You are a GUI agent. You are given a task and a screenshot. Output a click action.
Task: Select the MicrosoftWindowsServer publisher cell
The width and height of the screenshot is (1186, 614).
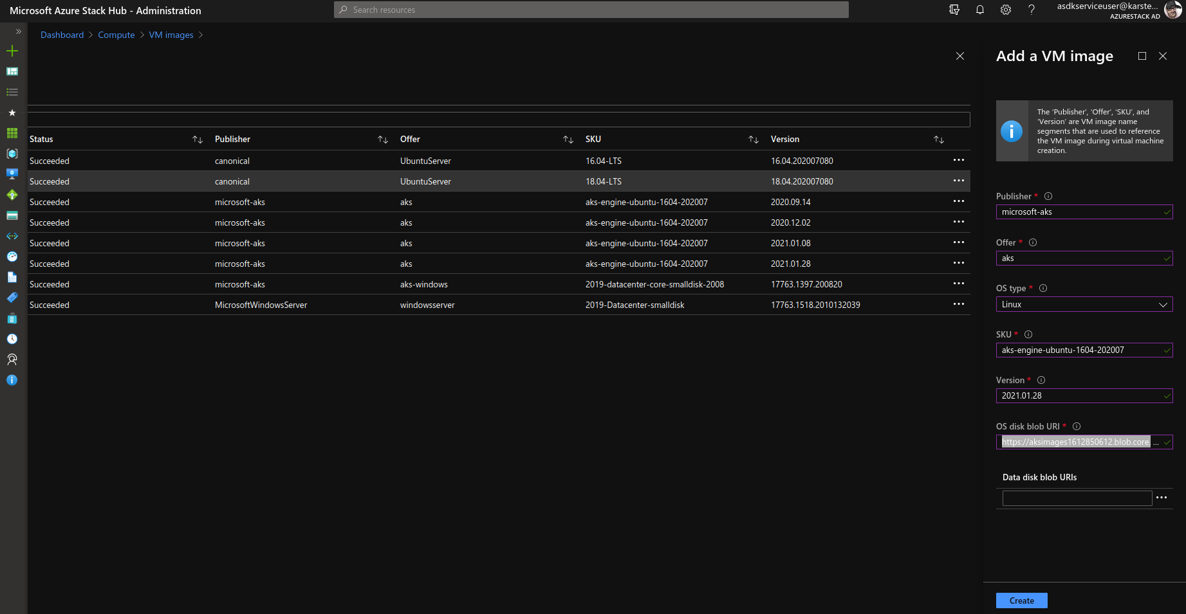(x=261, y=305)
